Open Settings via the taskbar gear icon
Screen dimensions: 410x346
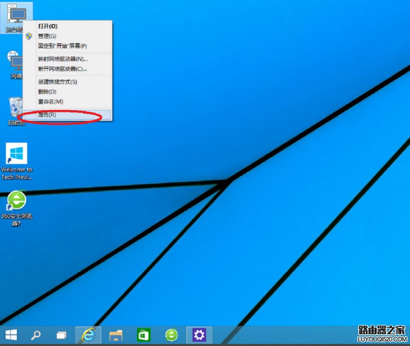pos(198,334)
